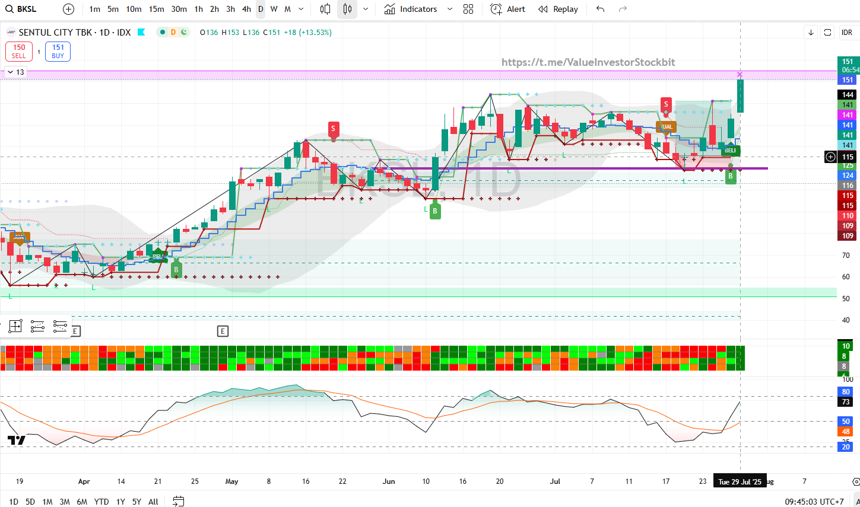Expand the Indicators favorites dropdown arrow

(449, 9)
